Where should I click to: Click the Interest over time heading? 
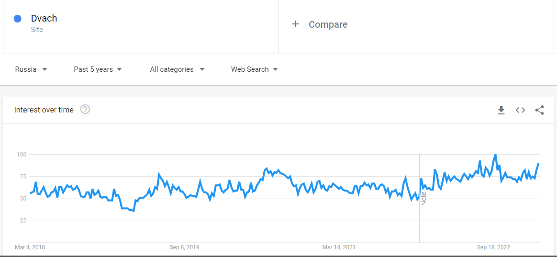click(x=44, y=110)
